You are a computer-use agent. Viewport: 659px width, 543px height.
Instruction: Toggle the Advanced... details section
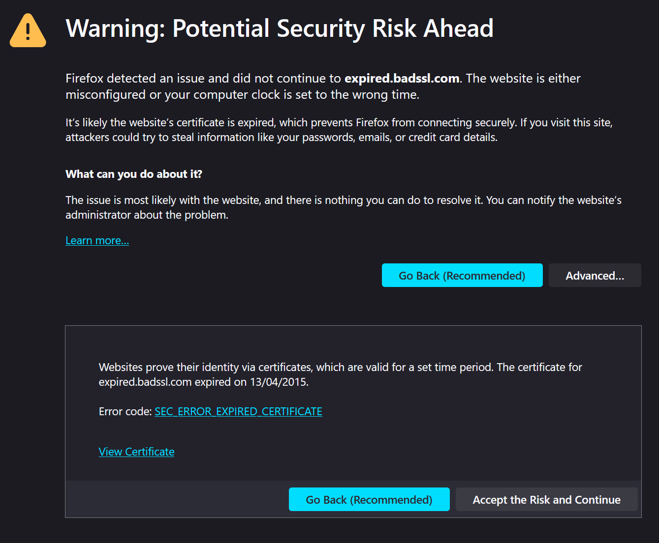595,276
